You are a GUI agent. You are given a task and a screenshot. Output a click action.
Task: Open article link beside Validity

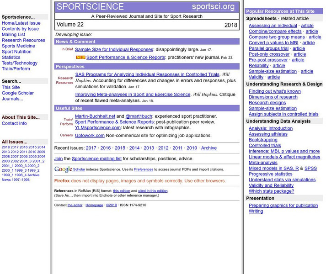273,77
